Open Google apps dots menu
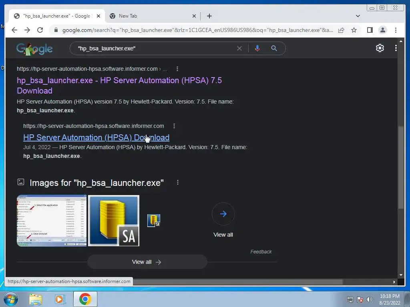Viewport: 410px width, 307px height. tap(396, 48)
